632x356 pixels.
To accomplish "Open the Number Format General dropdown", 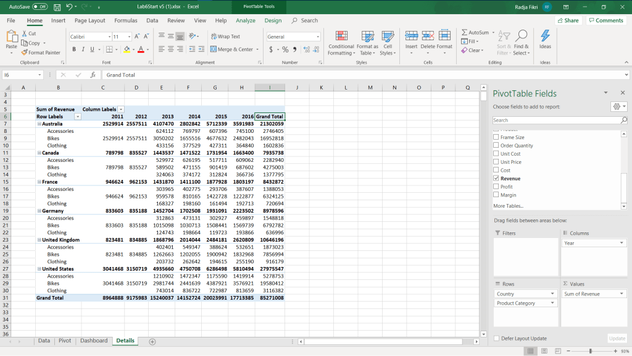I will pyautogui.click(x=318, y=37).
